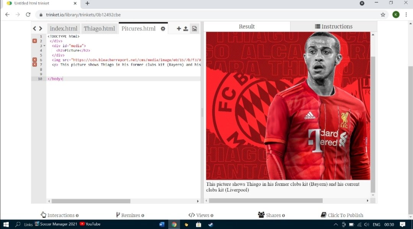Upload a file using upload icon
This screenshot has height=229, width=413.
click(186, 29)
